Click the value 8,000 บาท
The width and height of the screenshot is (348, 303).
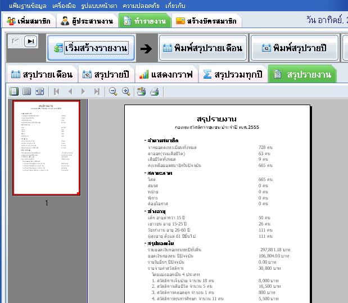[x=268, y=281]
